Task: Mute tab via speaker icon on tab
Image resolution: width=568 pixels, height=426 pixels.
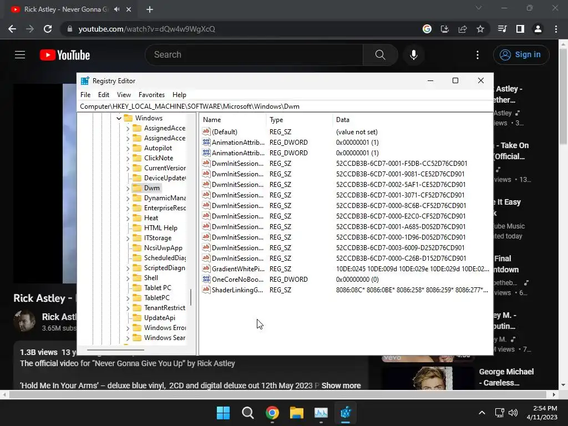Action: (116, 9)
